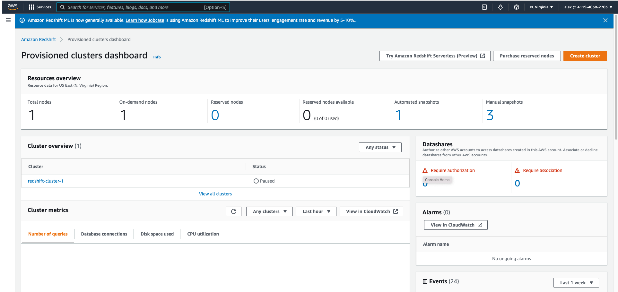Switch to the CPU utilization tab
This screenshot has width=618, height=292.
click(203, 234)
